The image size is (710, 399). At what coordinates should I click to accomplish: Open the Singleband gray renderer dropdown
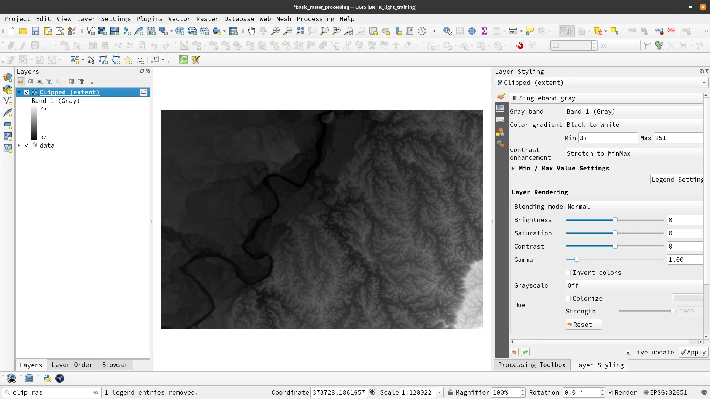point(607,98)
